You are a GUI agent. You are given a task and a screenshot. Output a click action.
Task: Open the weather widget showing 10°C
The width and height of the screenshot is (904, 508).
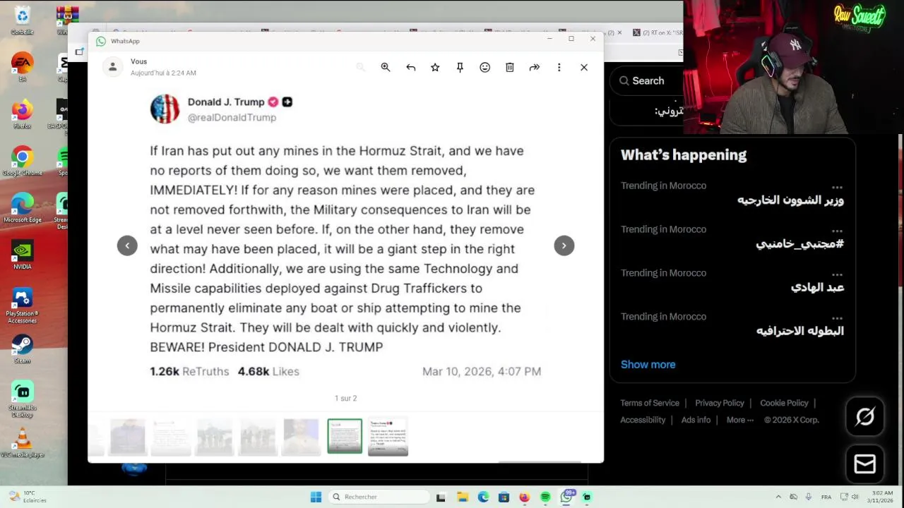(x=28, y=497)
